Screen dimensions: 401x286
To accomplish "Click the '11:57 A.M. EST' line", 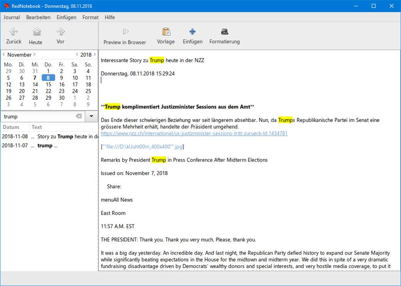I will click(x=118, y=226).
